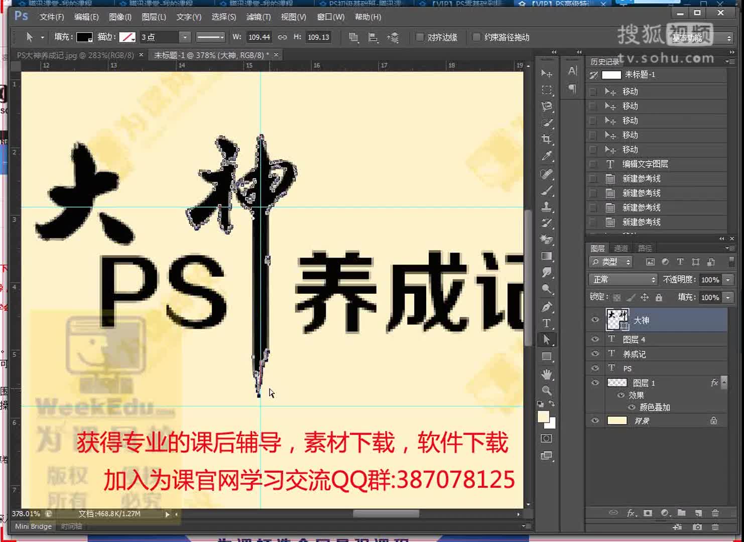Hide the 图层 4 text layer
Screen dimensions: 744x542
[595, 339]
